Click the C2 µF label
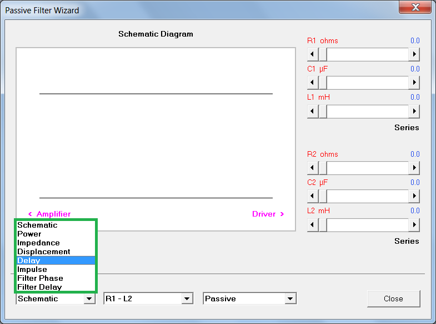 tap(317, 183)
